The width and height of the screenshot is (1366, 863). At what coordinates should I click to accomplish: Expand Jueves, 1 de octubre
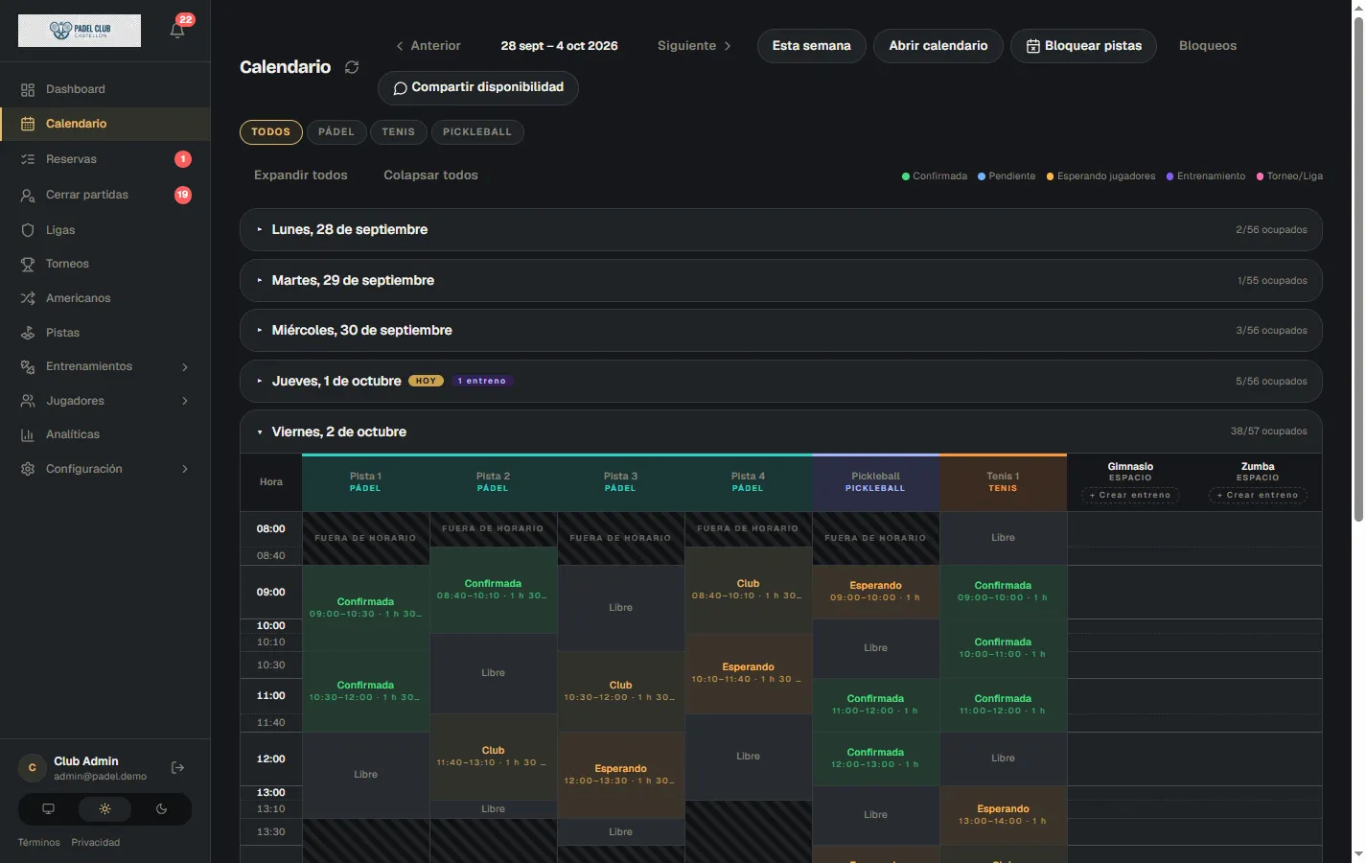(781, 382)
